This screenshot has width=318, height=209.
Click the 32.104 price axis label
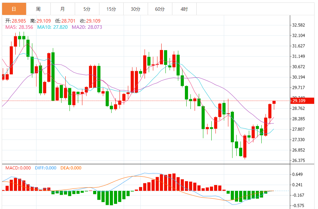[x=299, y=35]
